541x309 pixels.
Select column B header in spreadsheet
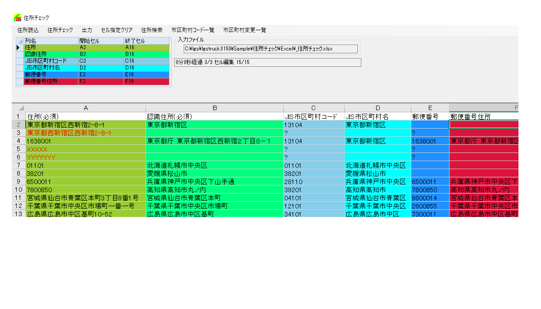pos(214,108)
